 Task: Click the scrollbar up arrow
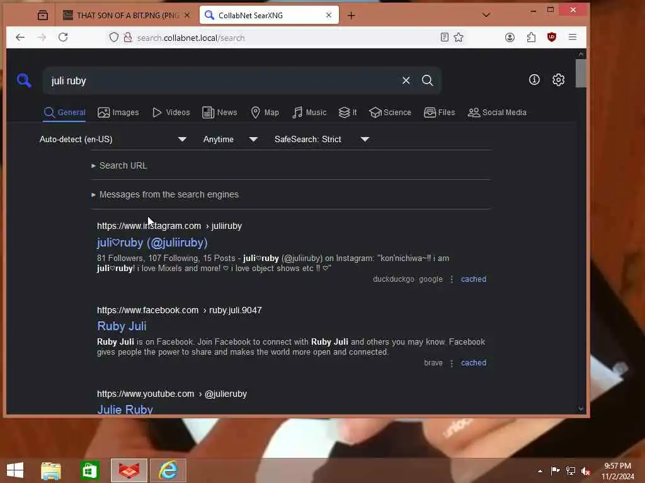click(x=580, y=54)
